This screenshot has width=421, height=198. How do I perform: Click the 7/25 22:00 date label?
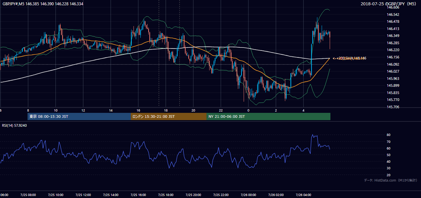(221, 195)
